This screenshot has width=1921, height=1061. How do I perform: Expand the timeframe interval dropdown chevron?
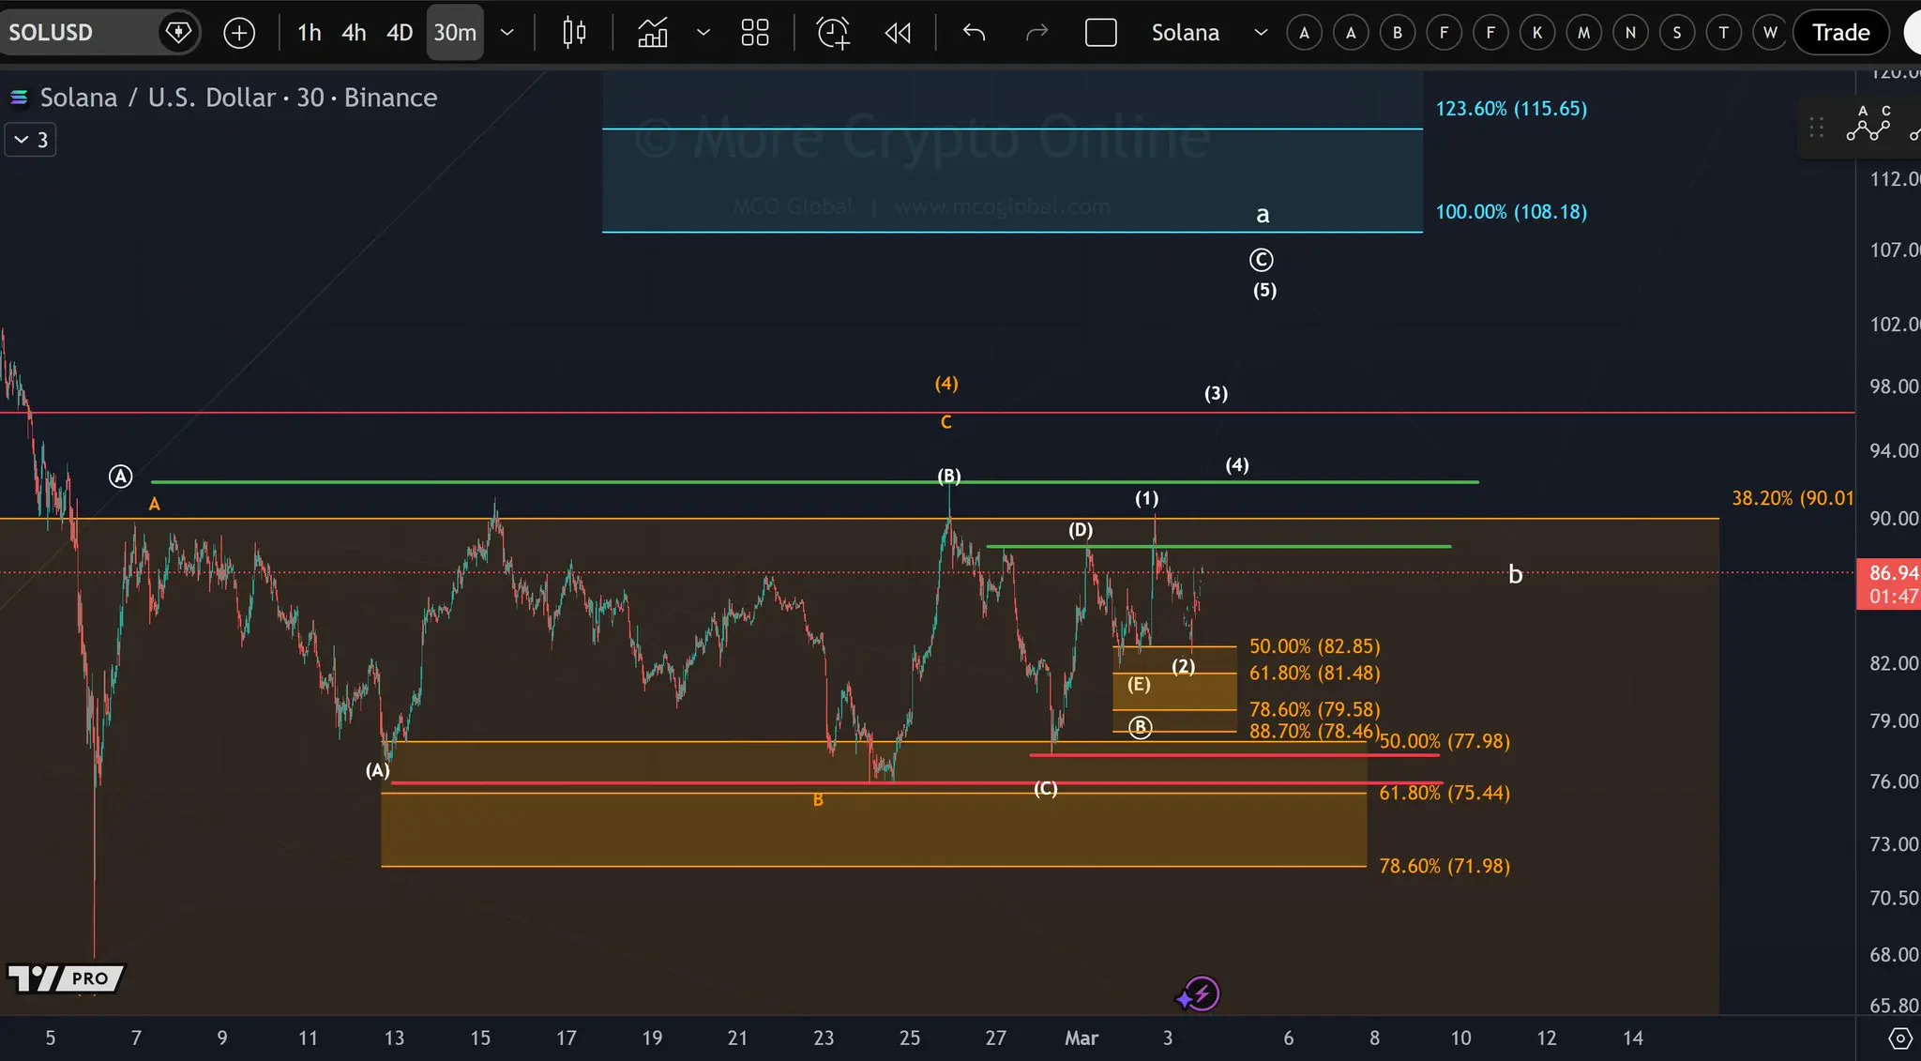tap(507, 33)
